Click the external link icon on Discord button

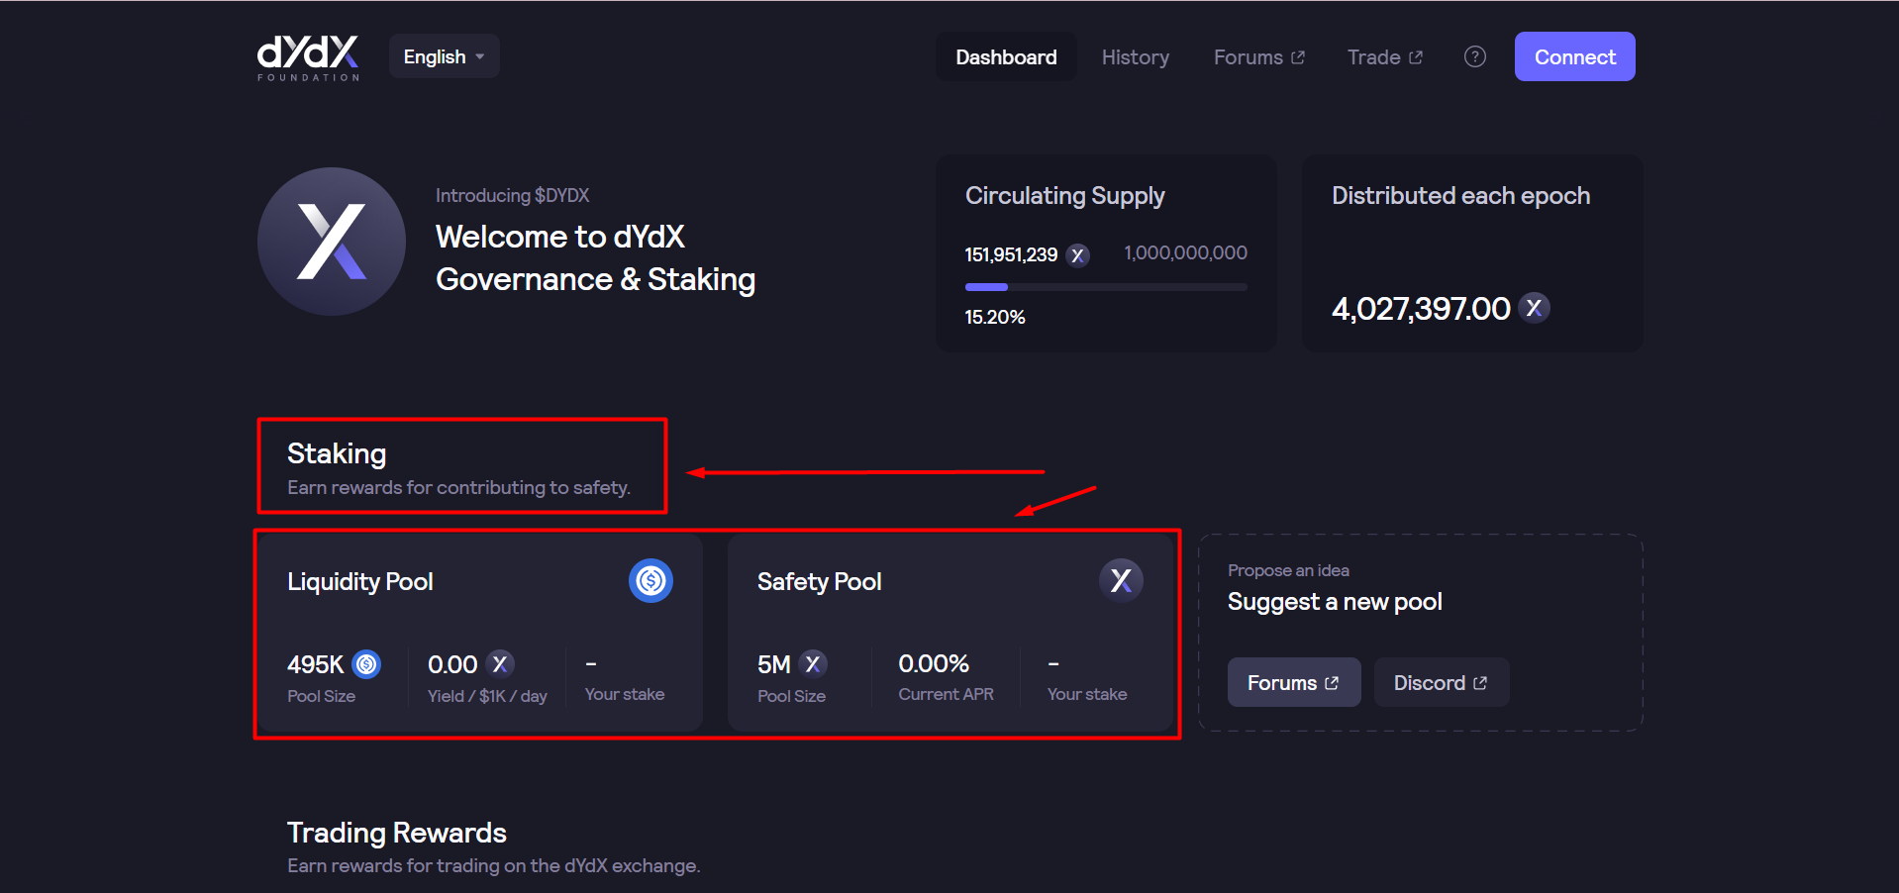1480,683
